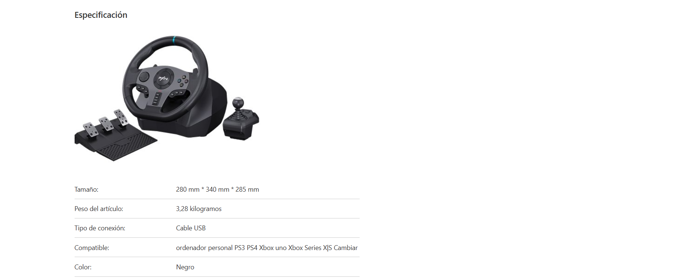The width and height of the screenshot is (700, 279).
Task: Click the Negro color value
Action: [185, 267]
